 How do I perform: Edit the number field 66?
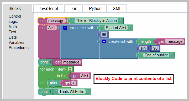point(104,35)
